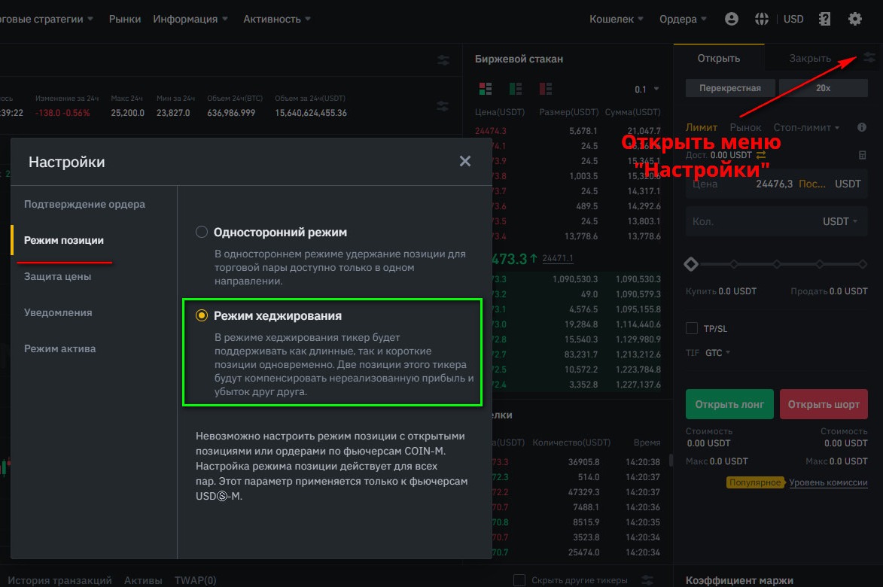Open Уведомления settings section

(58, 312)
